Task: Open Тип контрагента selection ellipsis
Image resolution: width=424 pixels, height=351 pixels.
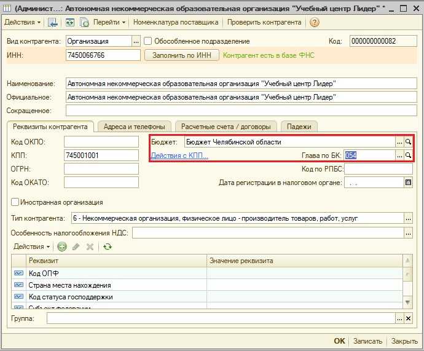Action: click(408, 218)
